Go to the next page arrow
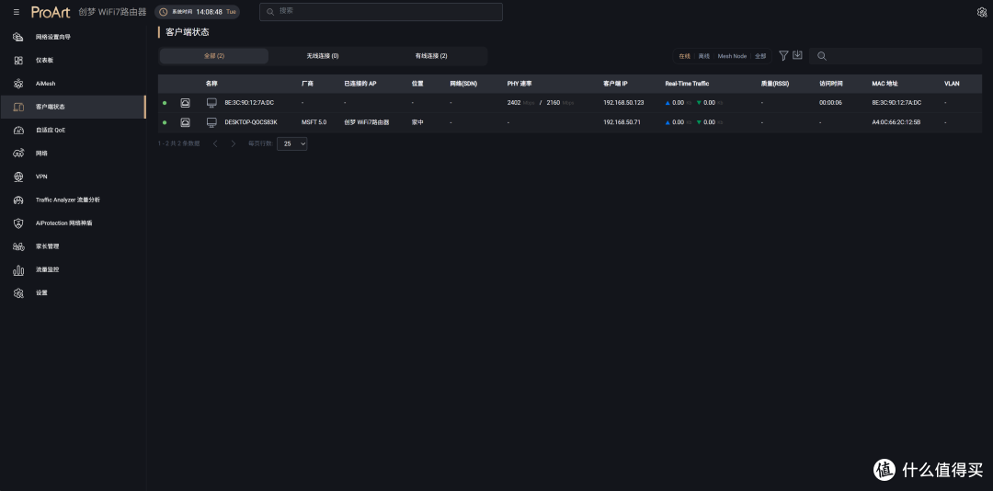Viewport: 993px width, 491px height. 233,143
